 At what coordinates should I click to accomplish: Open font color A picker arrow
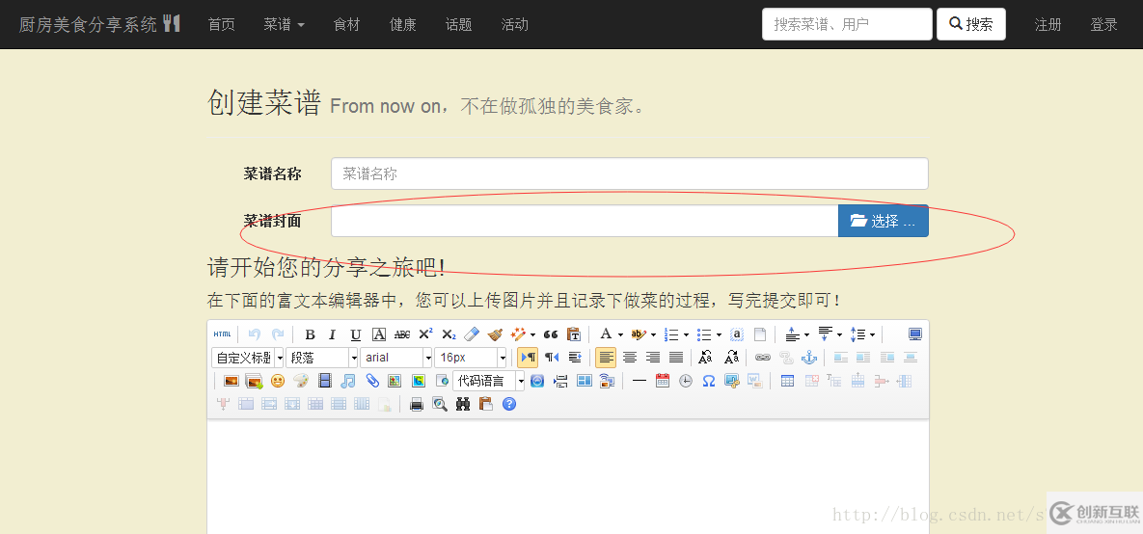click(x=620, y=335)
